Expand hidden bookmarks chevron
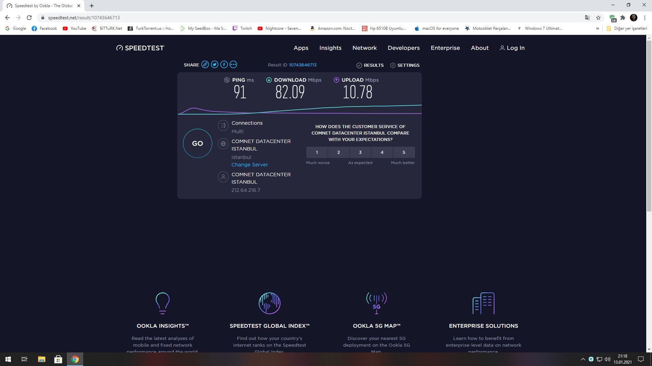The height and width of the screenshot is (366, 652). [597, 28]
